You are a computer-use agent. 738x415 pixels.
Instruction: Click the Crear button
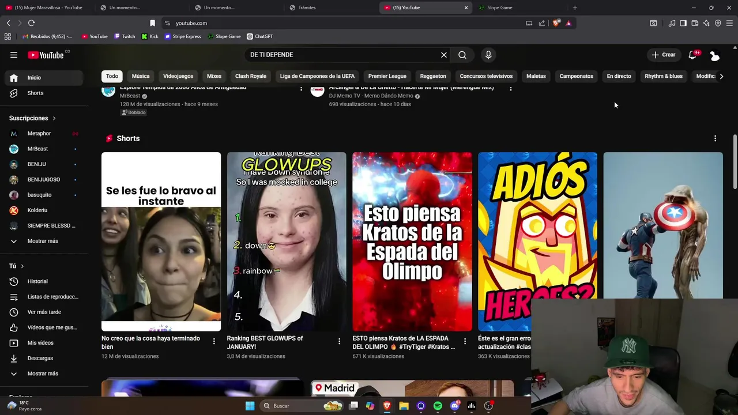663,55
